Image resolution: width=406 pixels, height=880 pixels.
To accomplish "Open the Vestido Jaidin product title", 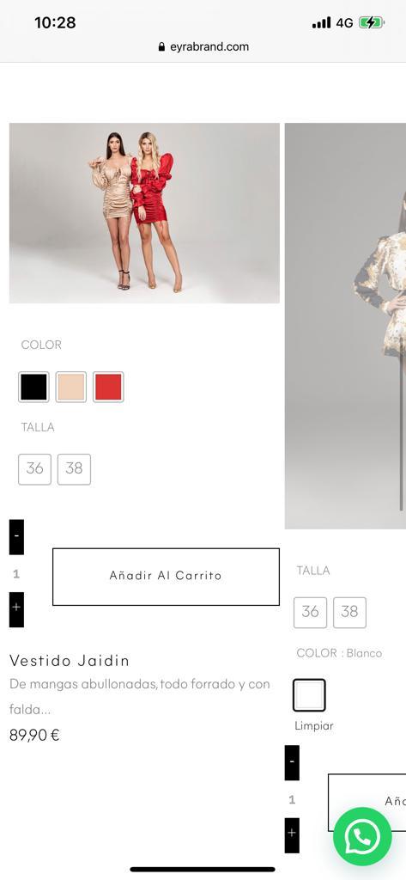I will coord(69,661).
